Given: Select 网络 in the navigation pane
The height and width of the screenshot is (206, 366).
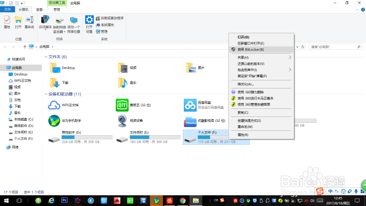Looking at the screenshot, I should [13, 147].
